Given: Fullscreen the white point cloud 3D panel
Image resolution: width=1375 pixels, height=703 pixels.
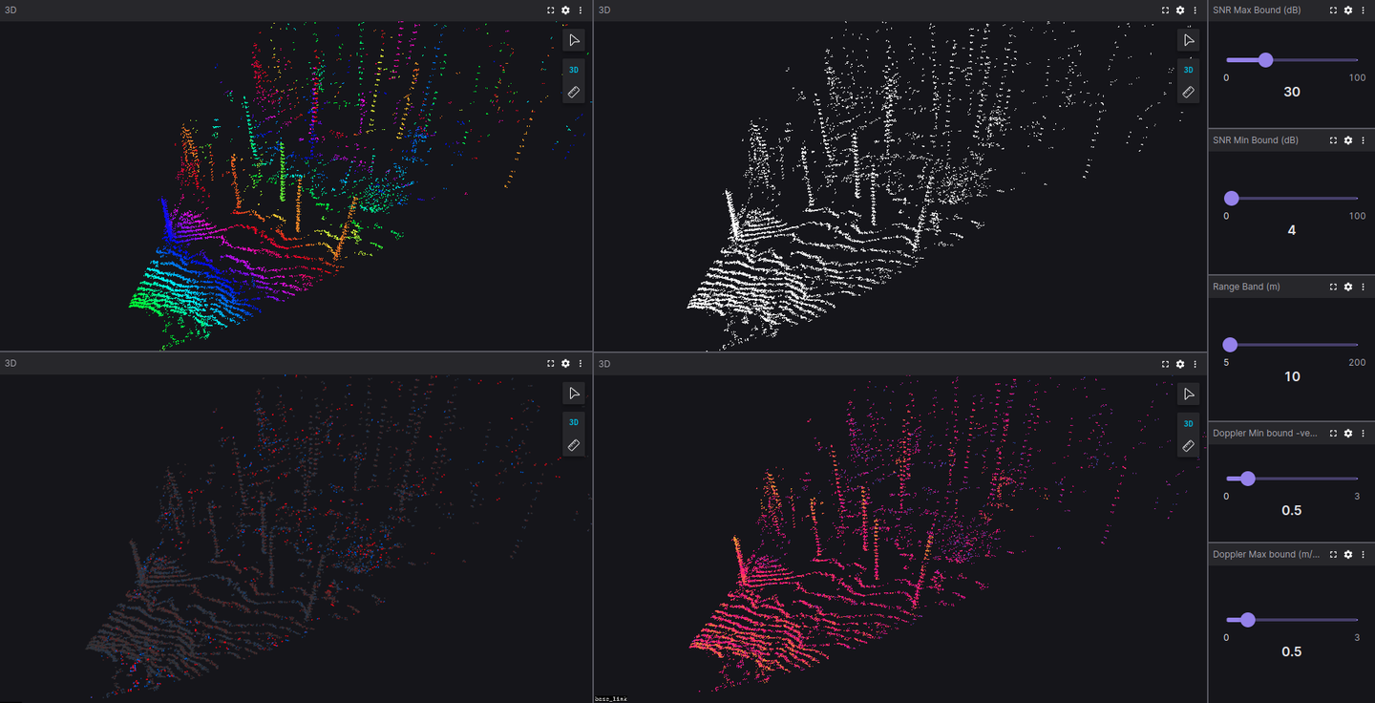Looking at the screenshot, I should pyautogui.click(x=1166, y=10).
